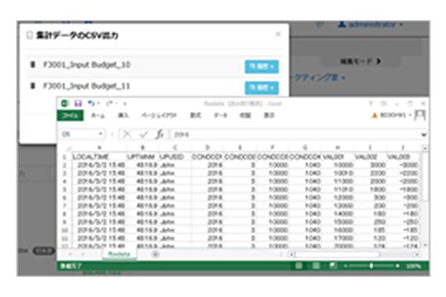Switch to the Data ribbon tab
Viewport: 446px width, 297px height.
pyautogui.click(x=221, y=115)
